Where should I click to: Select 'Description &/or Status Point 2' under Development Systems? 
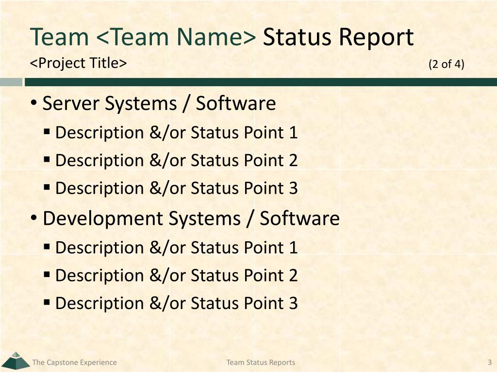tap(177, 276)
